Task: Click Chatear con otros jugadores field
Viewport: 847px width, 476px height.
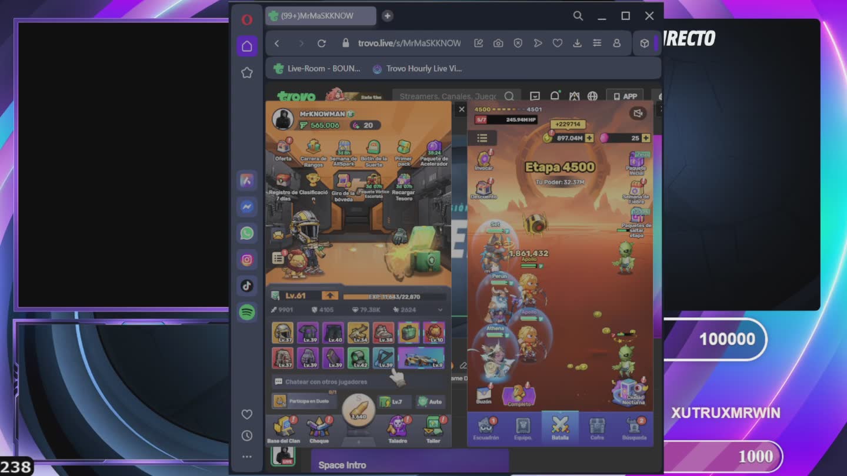Action: [358, 381]
